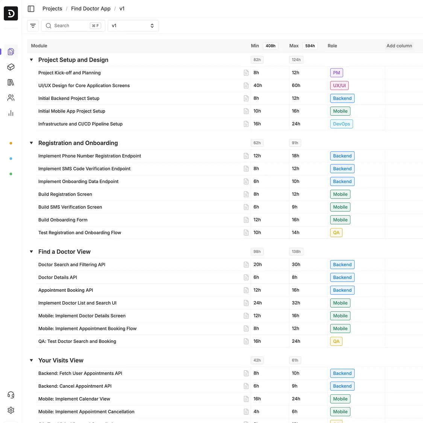Click the Add column header button
The height and width of the screenshot is (423, 423).
click(399, 46)
